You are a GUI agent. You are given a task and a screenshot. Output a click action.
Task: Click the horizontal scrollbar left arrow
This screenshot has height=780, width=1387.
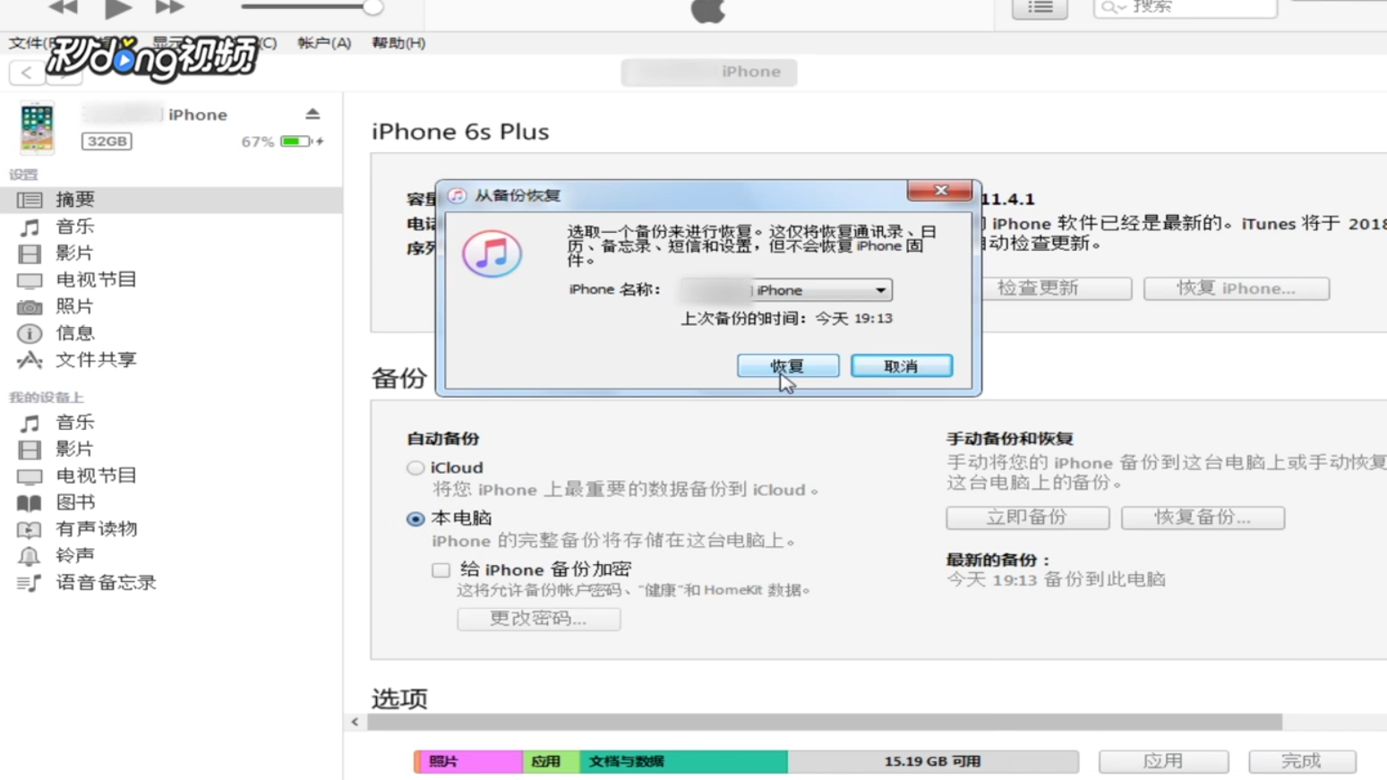point(355,722)
